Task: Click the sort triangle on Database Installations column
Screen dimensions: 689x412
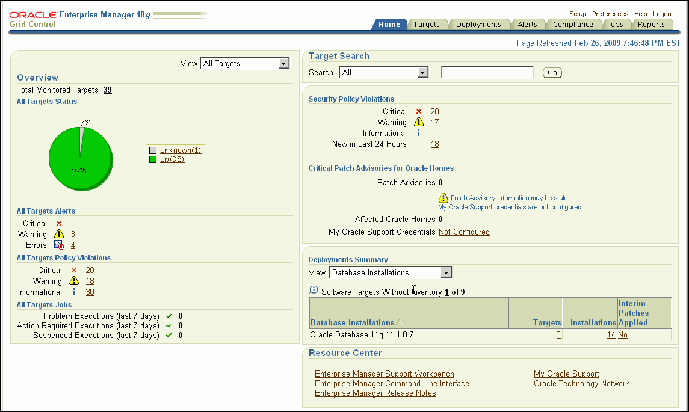Action: coord(399,322)
